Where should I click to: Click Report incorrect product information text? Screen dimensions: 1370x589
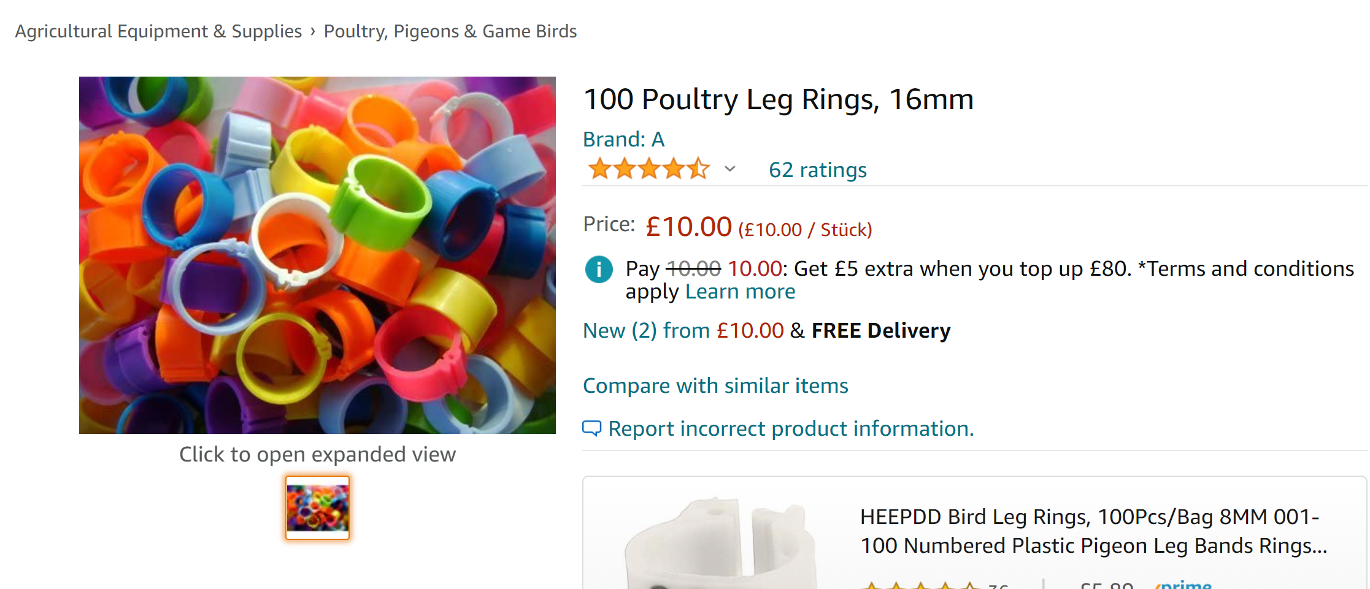[x=791, y=429]
